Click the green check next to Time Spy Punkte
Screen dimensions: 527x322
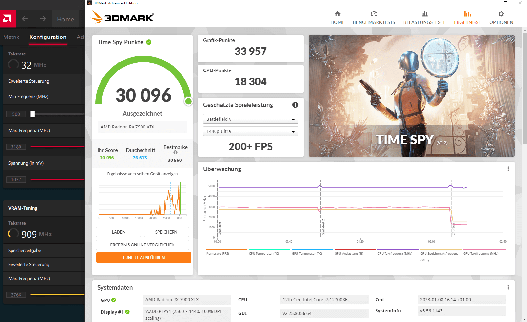coord(149,42)
